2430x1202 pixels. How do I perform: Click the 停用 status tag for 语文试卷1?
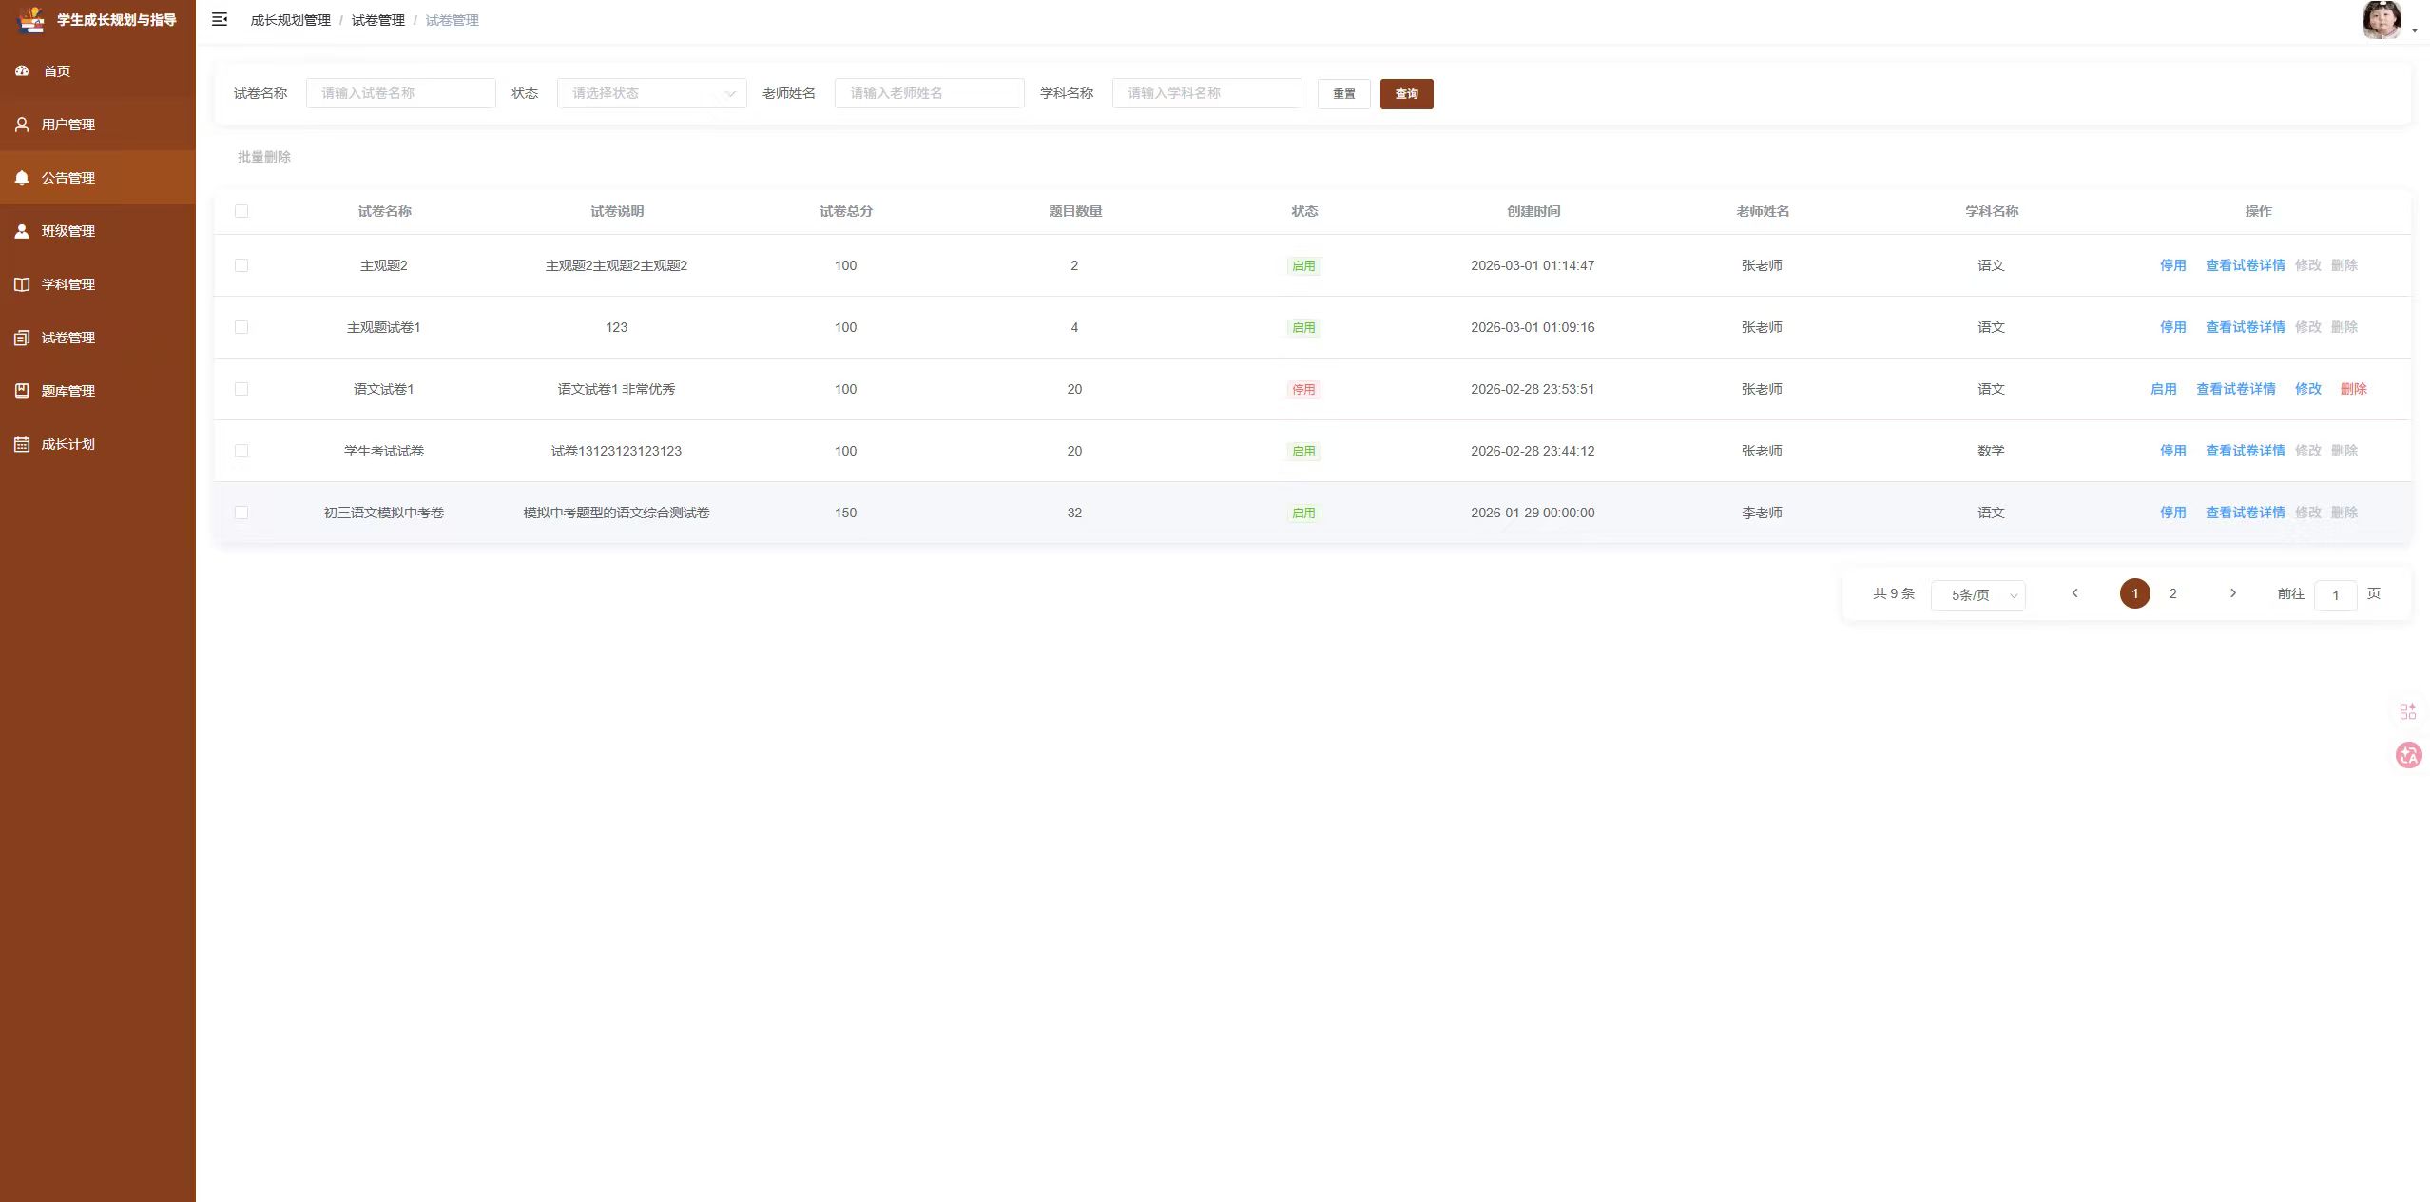(1303, 389)
